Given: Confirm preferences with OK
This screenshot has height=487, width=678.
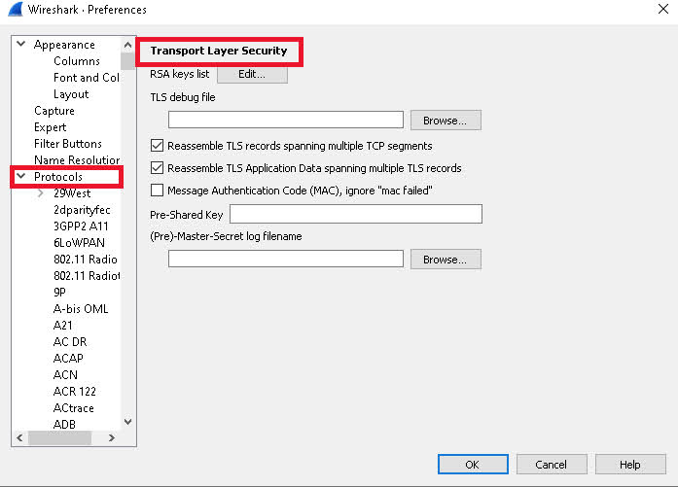Looking at the screenshot, I should 473,464.
